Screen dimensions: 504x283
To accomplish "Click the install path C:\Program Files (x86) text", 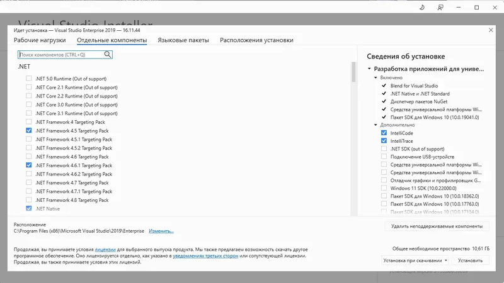I will tap(79, 231).
